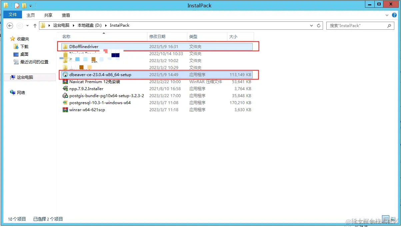Open the quick access toolbar customize dropdown
Screen dimensions: 401x227
point(30,6)
